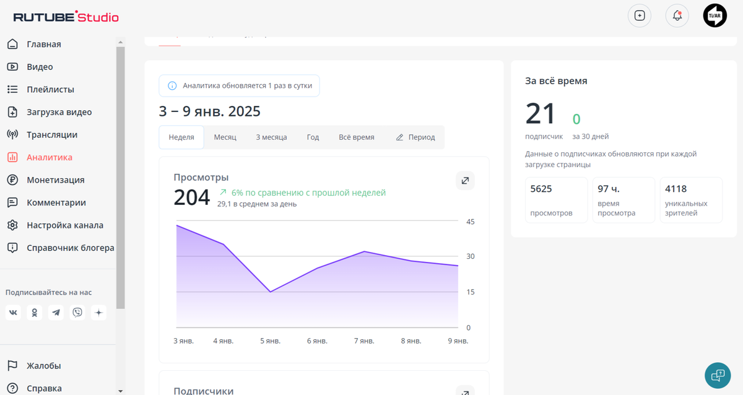Open the Viber social link

(77, 313)
